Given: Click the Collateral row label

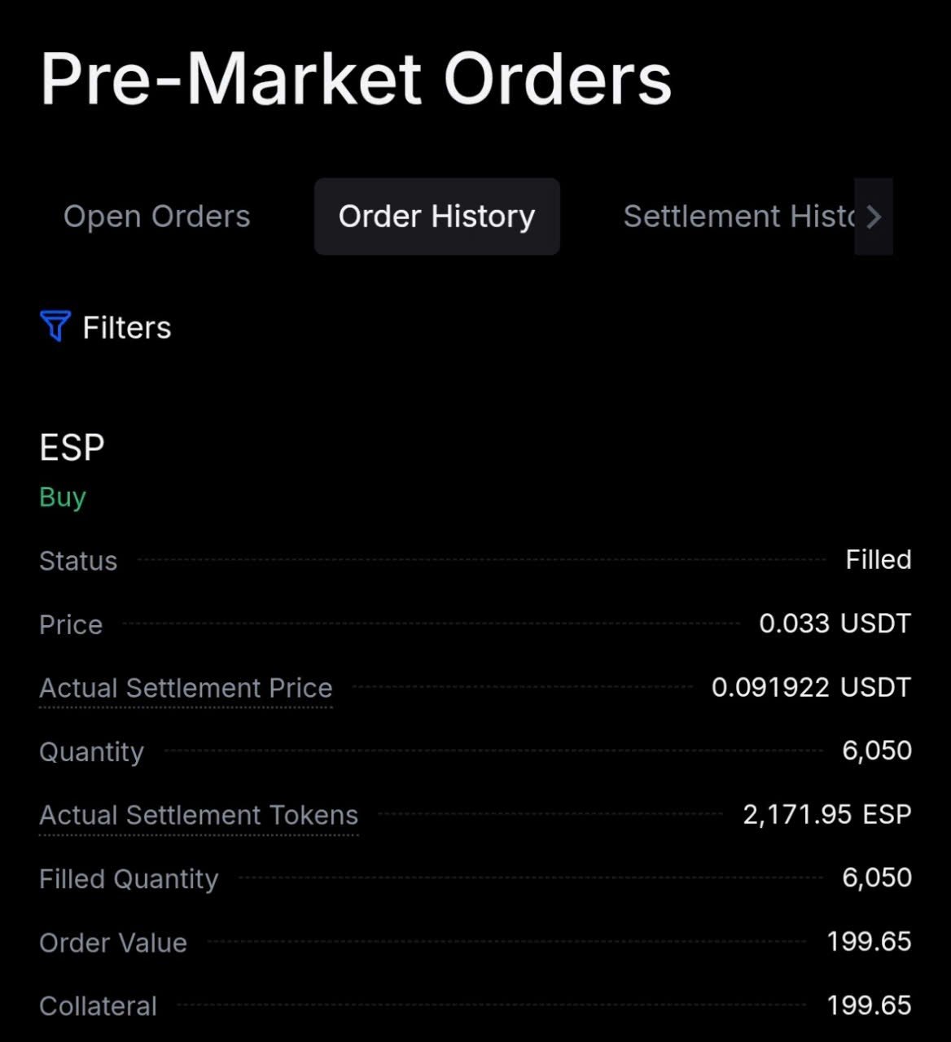Looking at the screenshot, I should point(98,1006).
